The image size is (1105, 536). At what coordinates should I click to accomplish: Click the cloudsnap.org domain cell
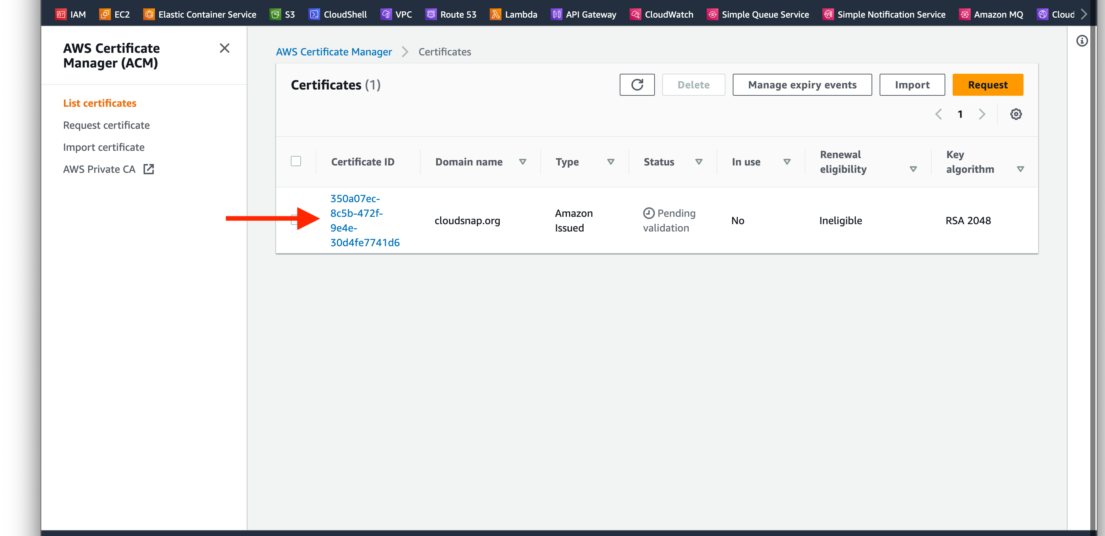[x=467, y=220]
